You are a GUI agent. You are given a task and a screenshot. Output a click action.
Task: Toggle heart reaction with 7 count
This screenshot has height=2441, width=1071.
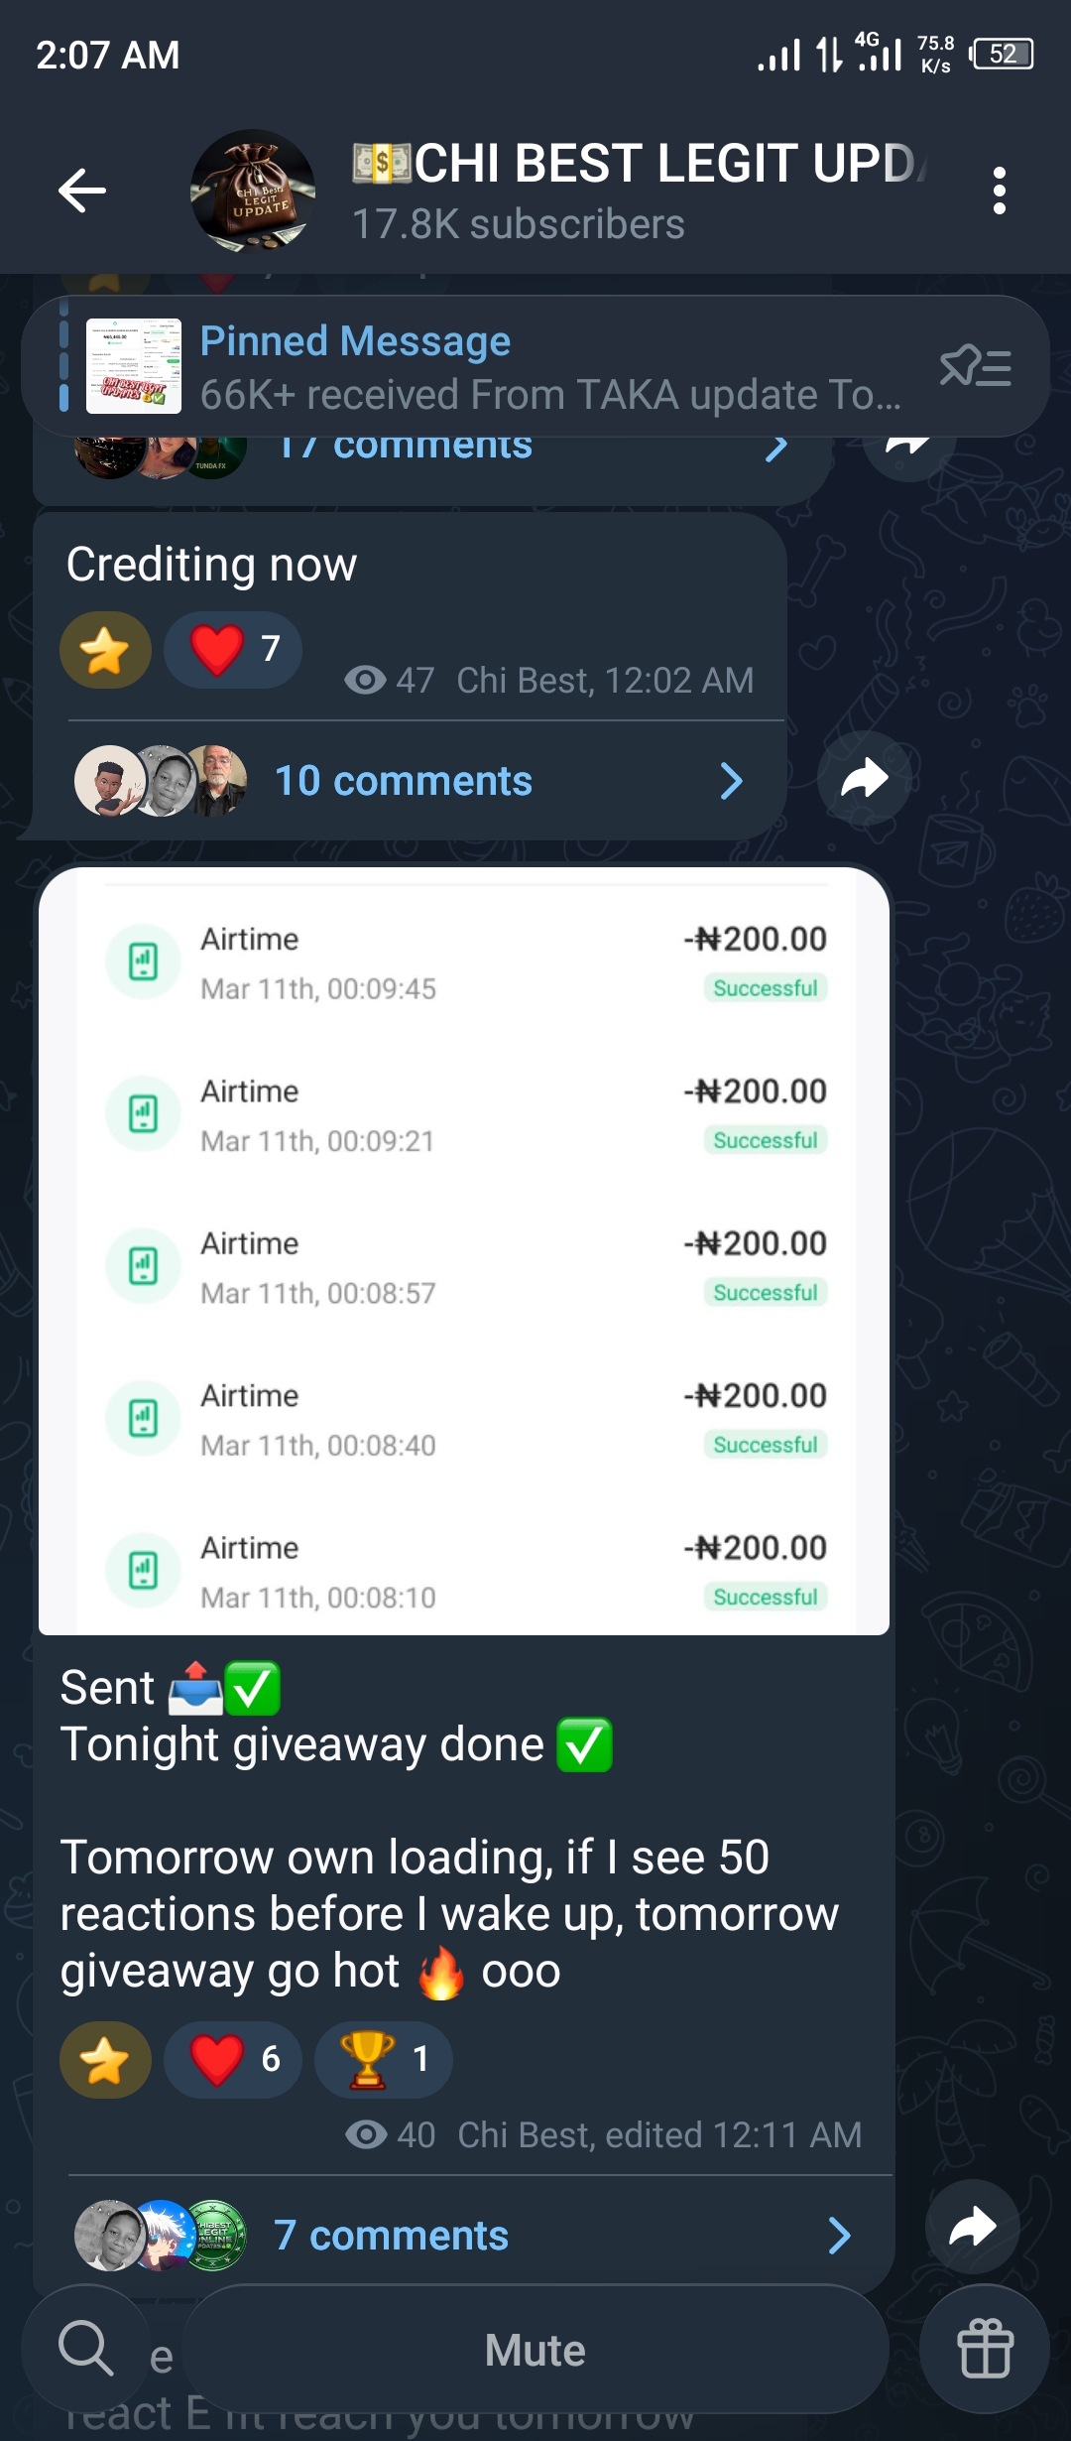coord(233,650)
